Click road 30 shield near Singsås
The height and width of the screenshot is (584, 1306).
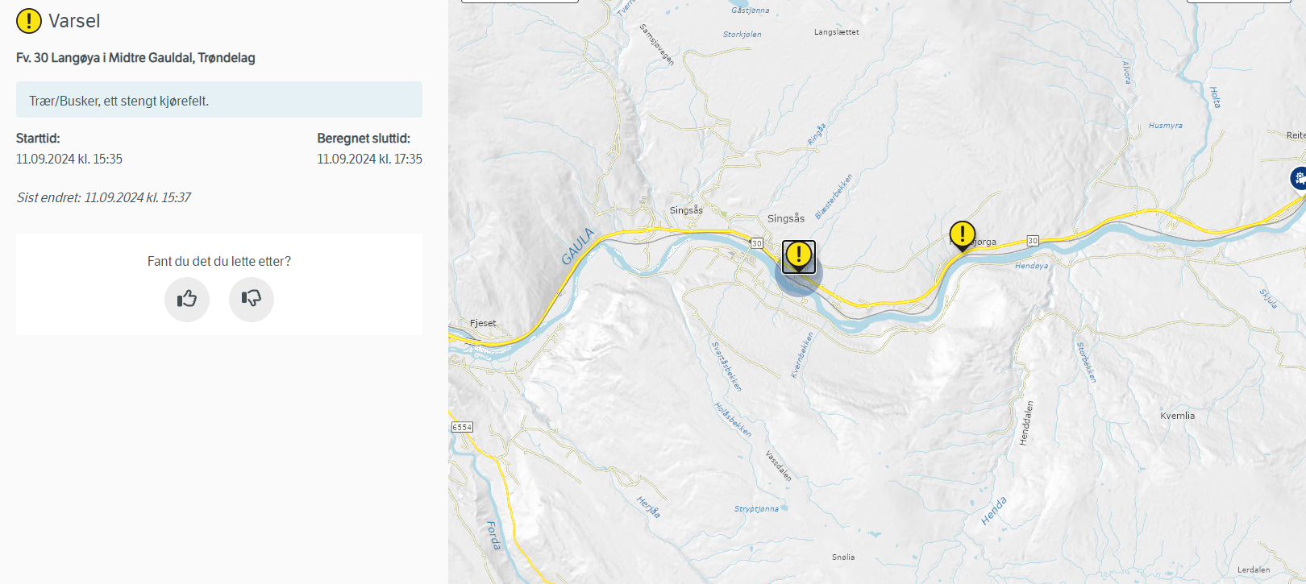coord(756,243)
